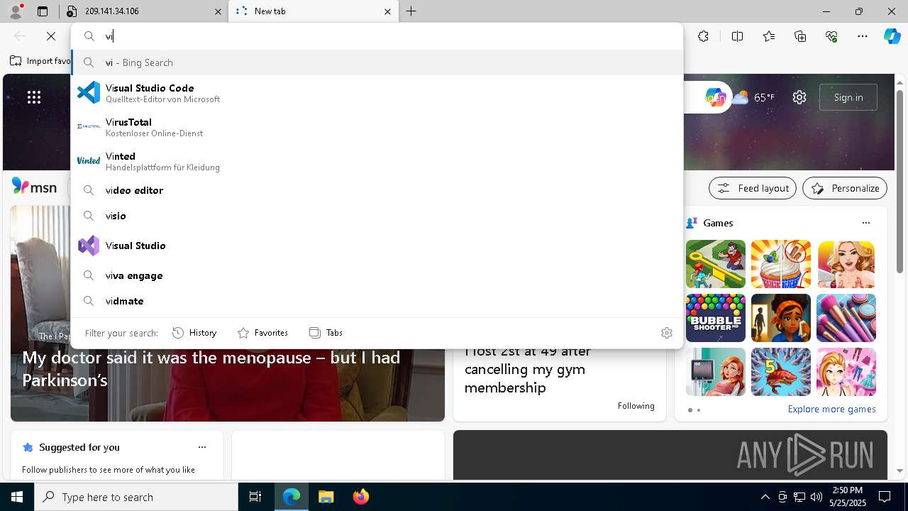
Task: Launch the Bubble Shooter HD game
Action: [716, 318]
